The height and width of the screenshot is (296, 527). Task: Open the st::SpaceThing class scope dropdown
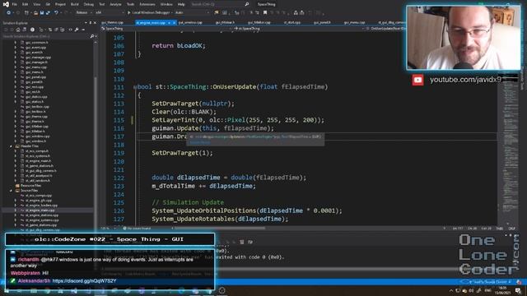click(362, 29)
